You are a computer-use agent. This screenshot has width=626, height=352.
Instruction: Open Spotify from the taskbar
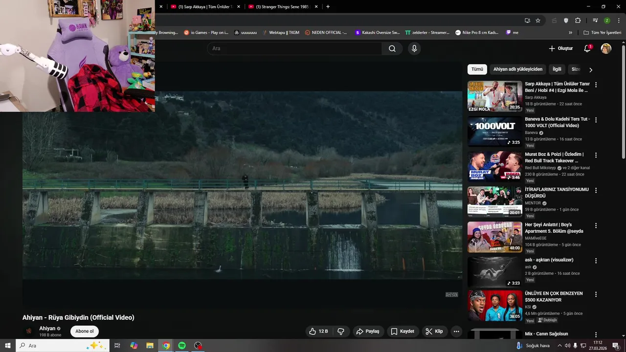(x=182, y=346)
